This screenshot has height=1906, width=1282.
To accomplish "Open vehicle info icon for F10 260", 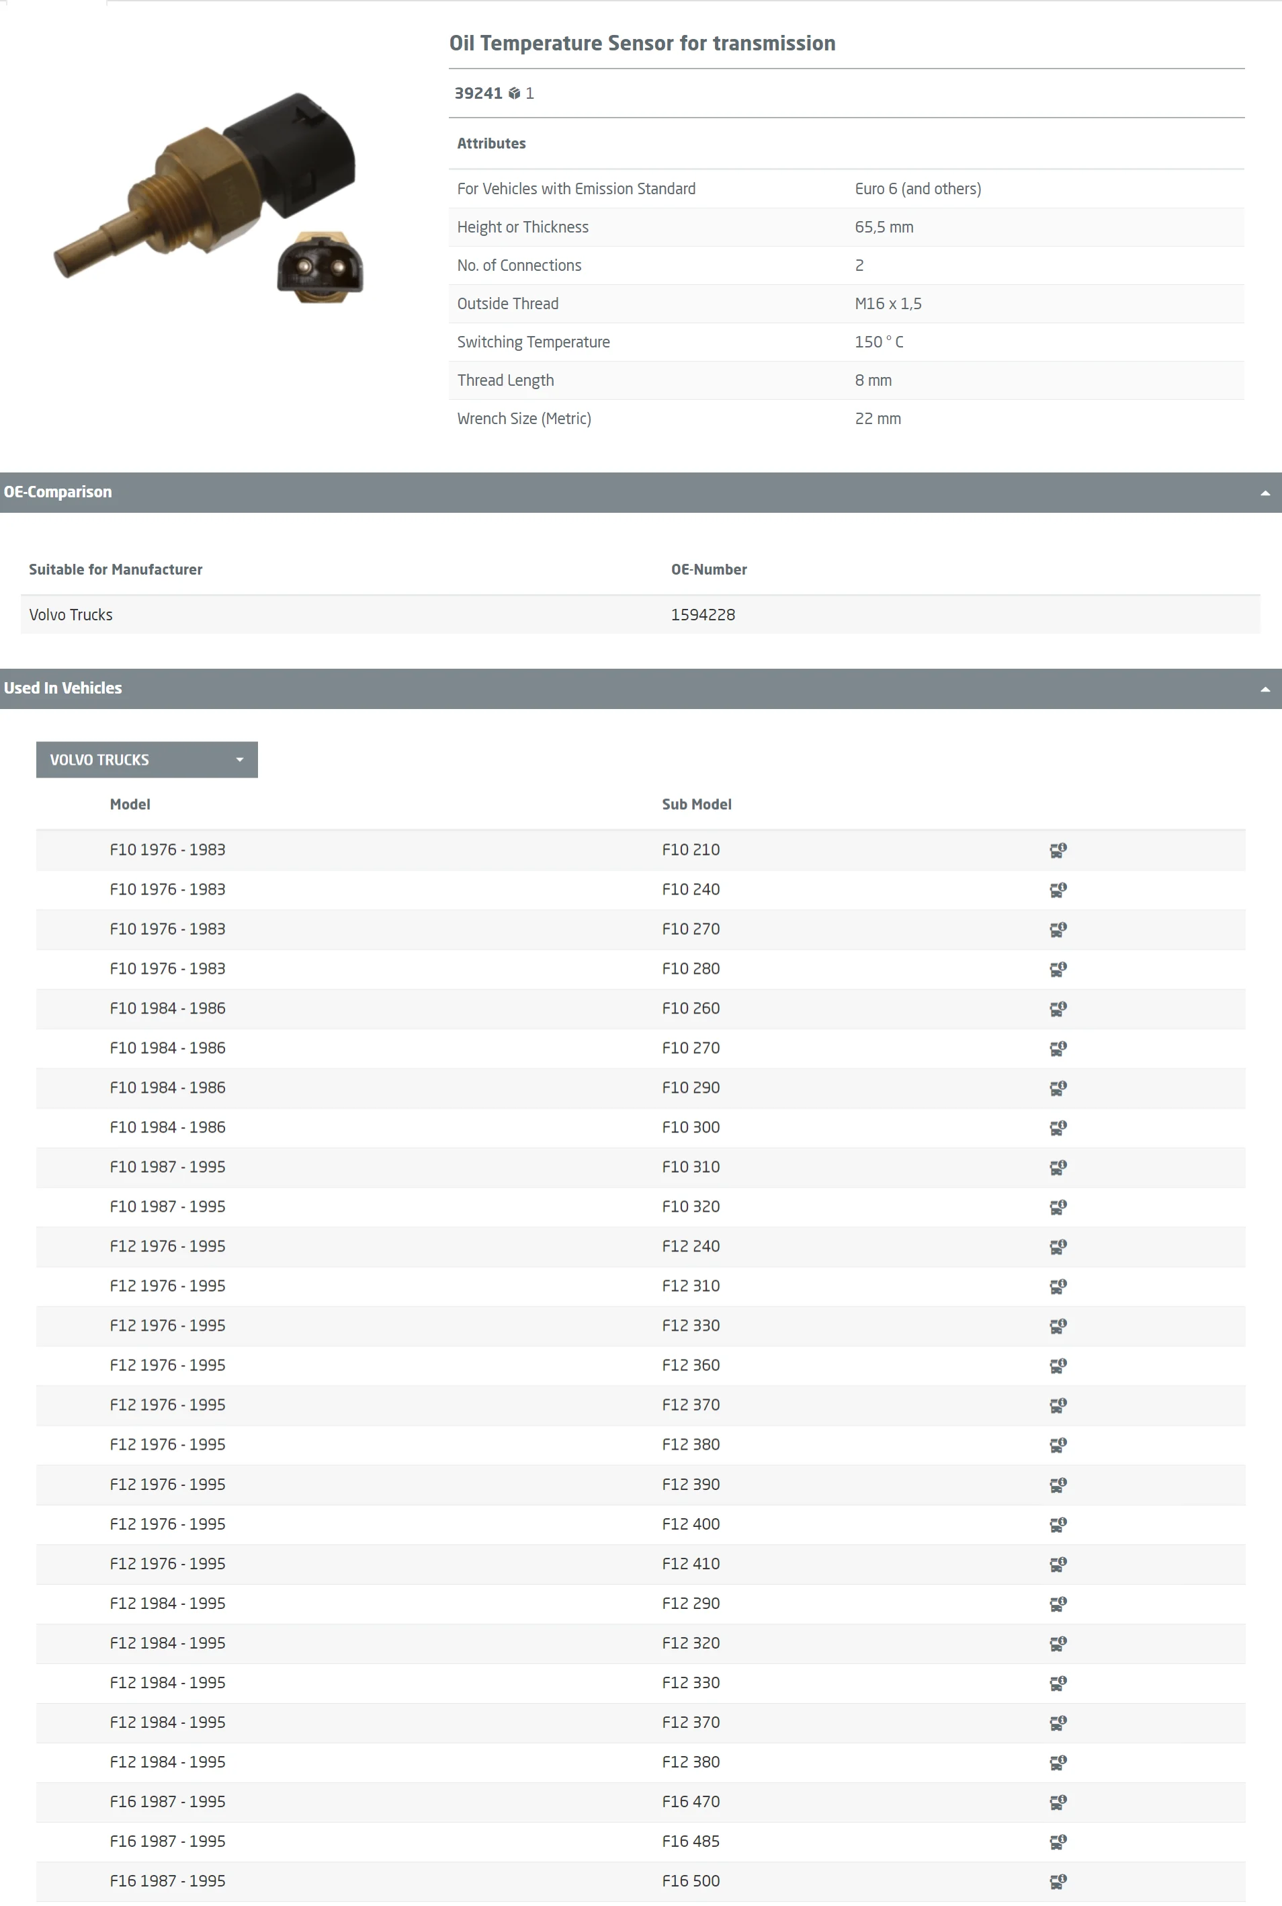I will 1057,1009.
